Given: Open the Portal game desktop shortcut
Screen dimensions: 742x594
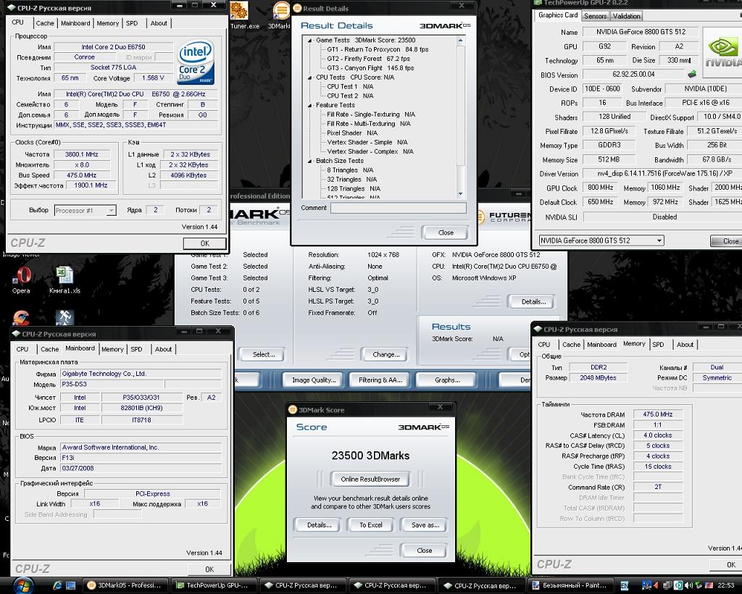Looking at the screenshot, I should tap(64, 317).
